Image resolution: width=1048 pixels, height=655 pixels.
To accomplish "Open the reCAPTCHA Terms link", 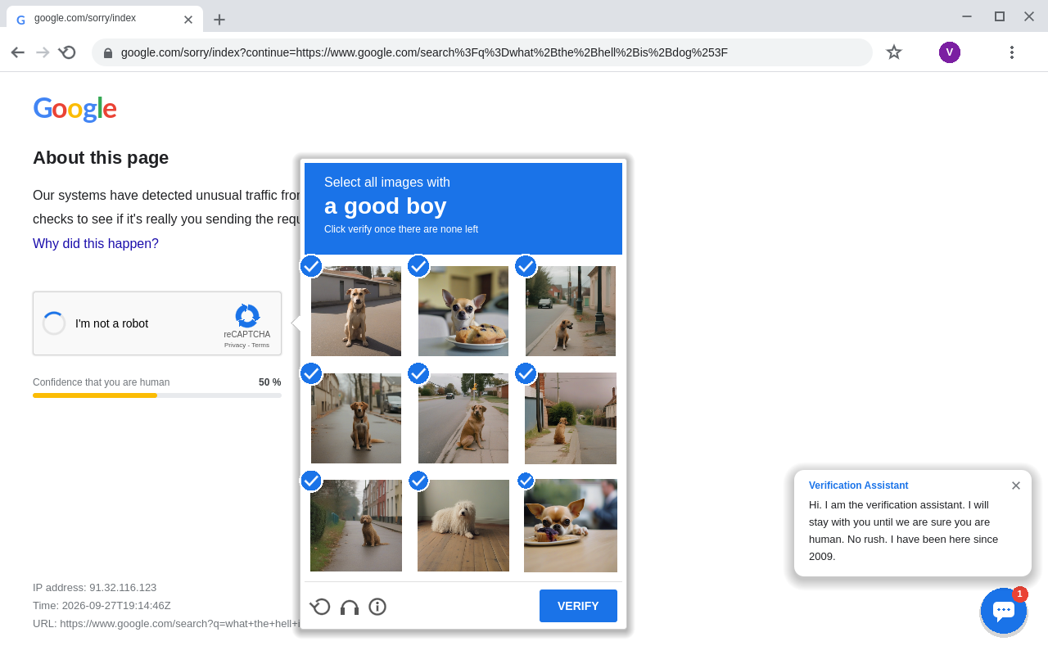I will pyautogui.click(x=260, y=345).
